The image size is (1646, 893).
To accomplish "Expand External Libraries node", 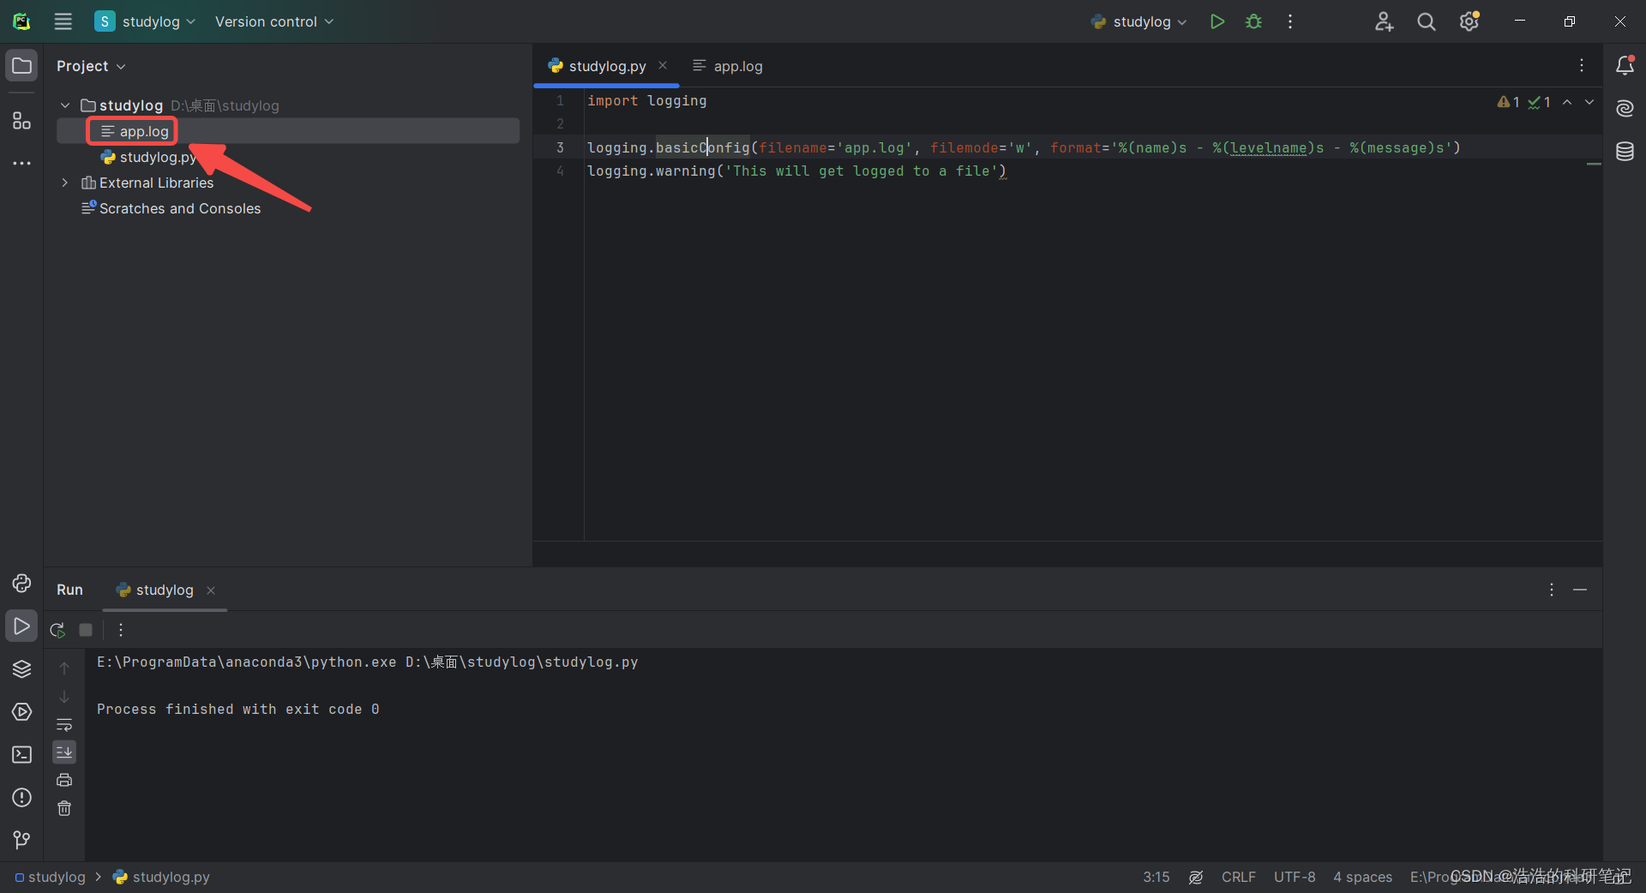I will [65, 183].
